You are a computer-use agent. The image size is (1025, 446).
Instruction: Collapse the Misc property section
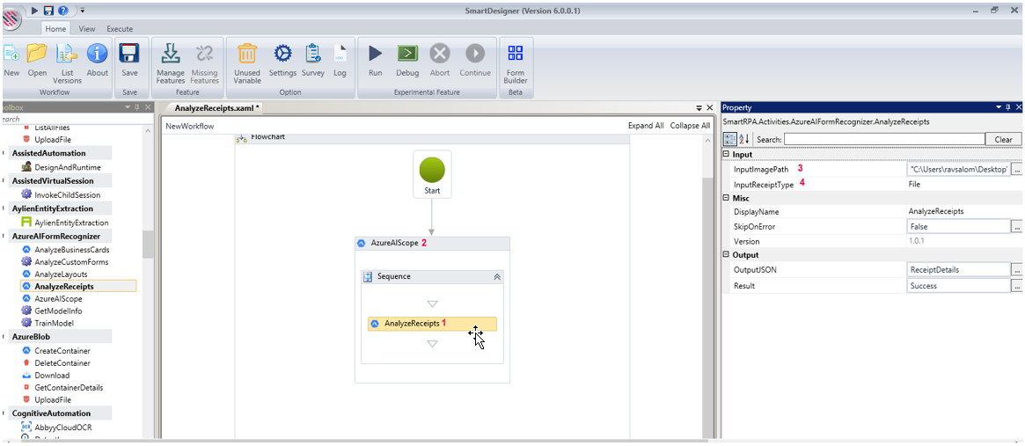click(x=726, y=198)
